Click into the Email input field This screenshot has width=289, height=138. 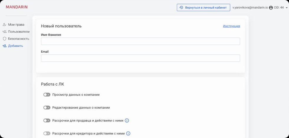pyautogui.click(x=140, y=58)
